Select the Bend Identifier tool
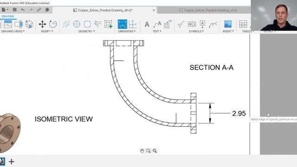The width and height of the screenshot is (297, 167). click(168, 24)
